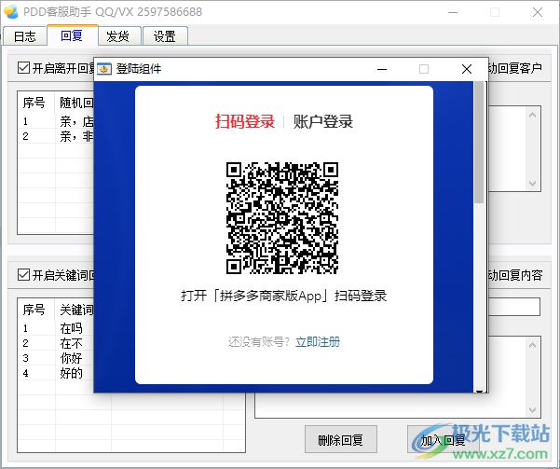Image resolution: width=560 pixels, height=469 pixels.
Task: Minimize the 登陆组件 dialog
Action: [382, 69]
